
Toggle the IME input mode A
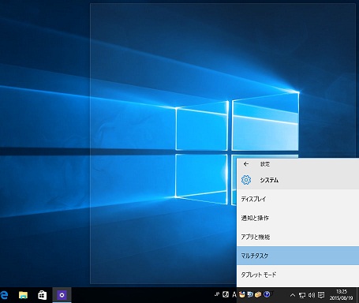tap(234, 294)
